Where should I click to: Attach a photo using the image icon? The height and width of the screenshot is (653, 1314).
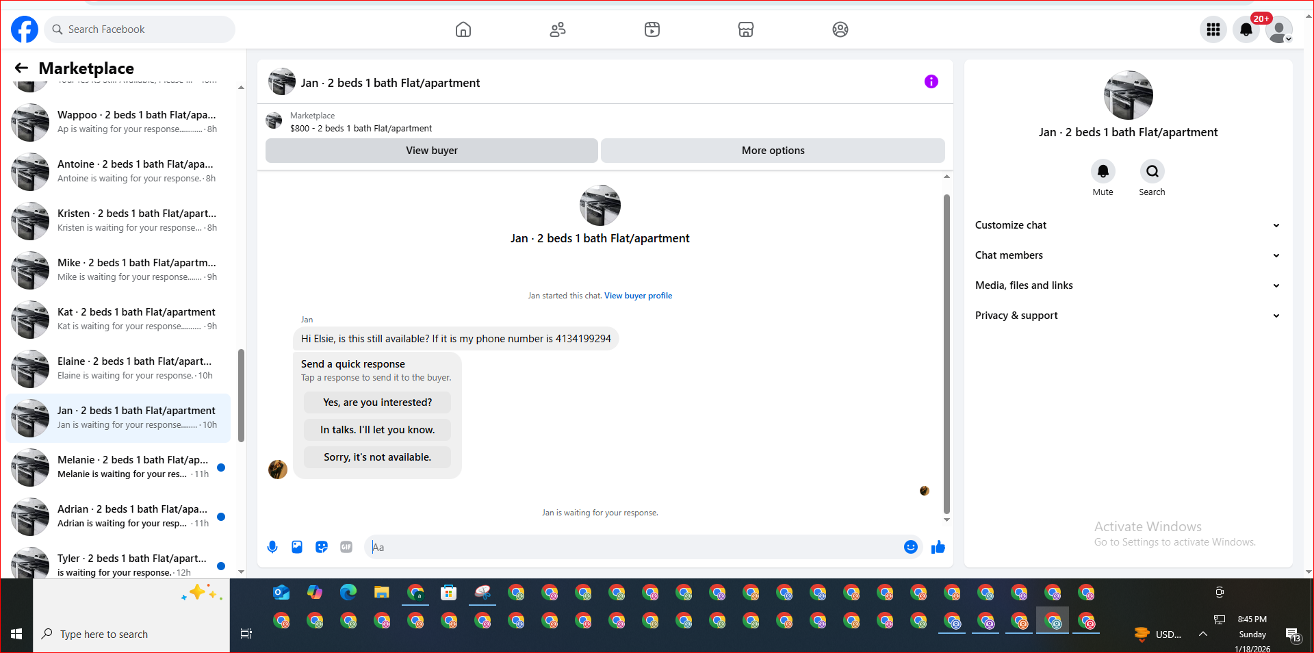coord(297,547)
